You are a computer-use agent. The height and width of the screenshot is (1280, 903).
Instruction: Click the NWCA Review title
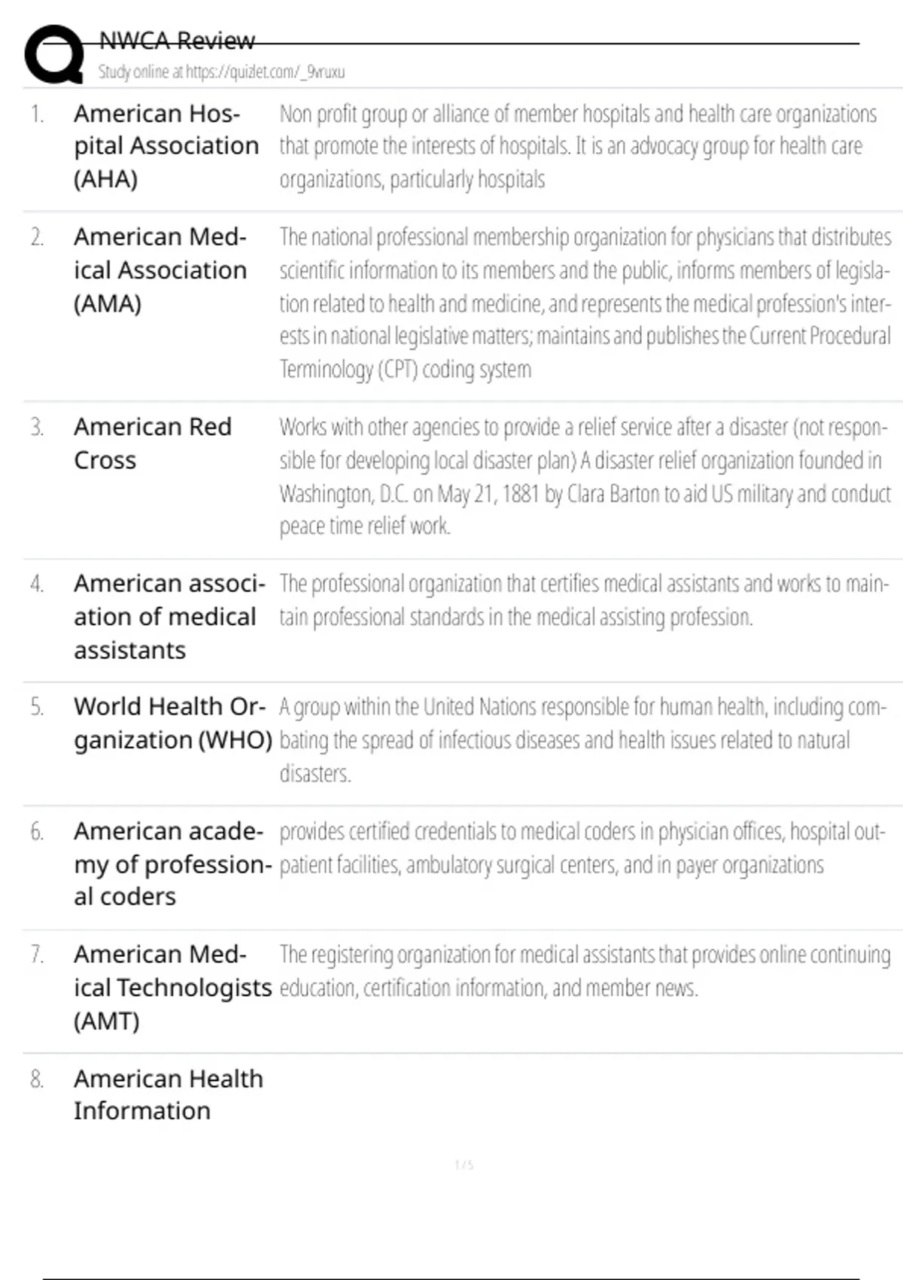[x=177, y=41]
